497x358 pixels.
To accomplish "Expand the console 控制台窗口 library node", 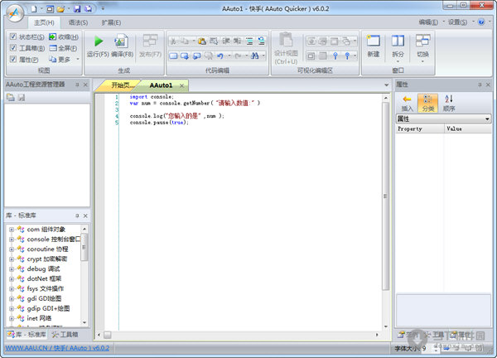I will pyautogui.click(x=12, y=239).
